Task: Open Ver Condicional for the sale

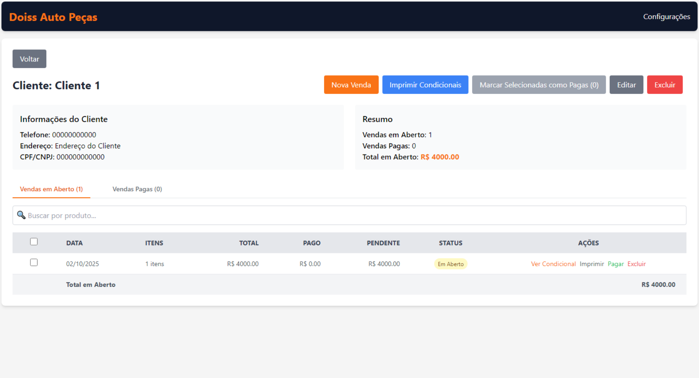Action: [x=553, y=264]
